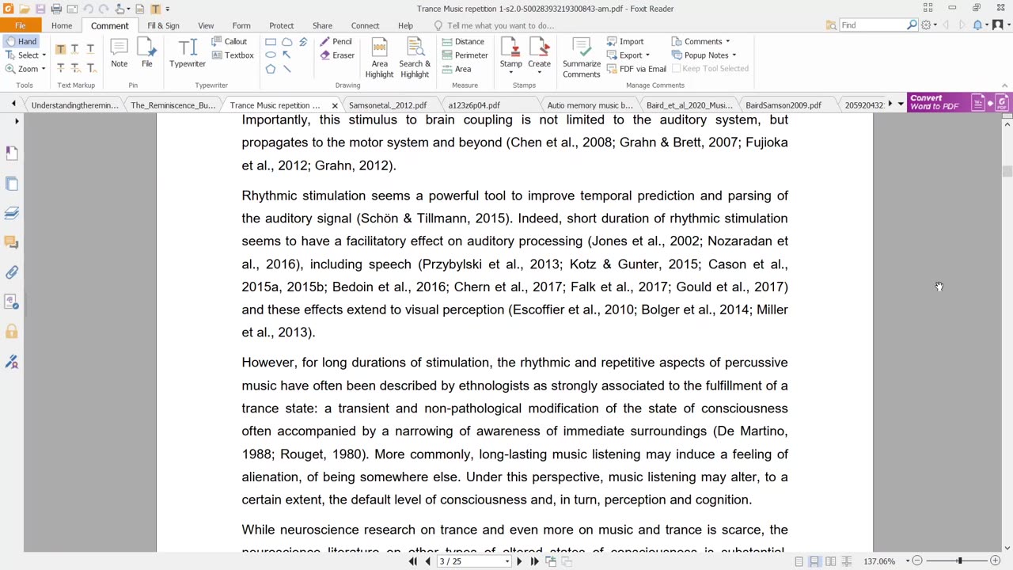The height and width of the screenshot is (570, 1013).
Task: Click the zoom out minus button
Action: [917, 561]
